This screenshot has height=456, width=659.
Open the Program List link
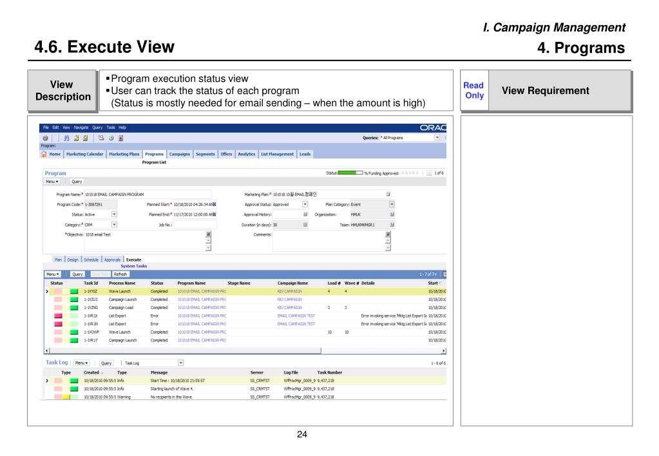(154, 162)
